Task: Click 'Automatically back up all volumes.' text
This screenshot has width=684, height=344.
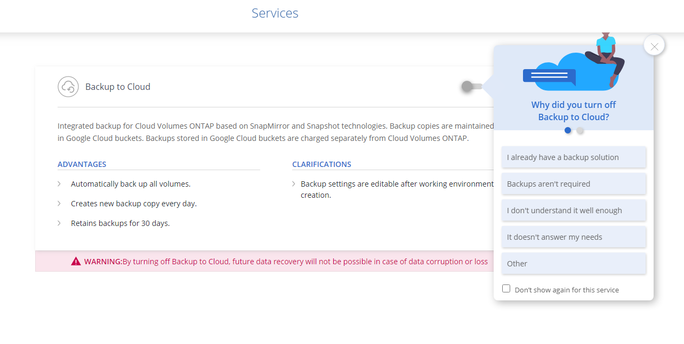Action: (x=131, y=184)
